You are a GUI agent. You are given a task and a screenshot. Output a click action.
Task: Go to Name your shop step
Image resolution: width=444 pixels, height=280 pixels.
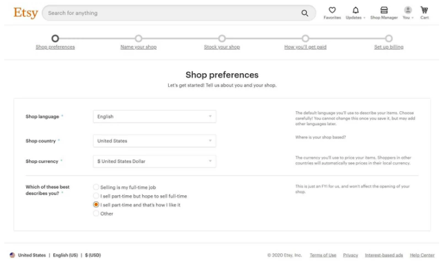coord(139,47)
